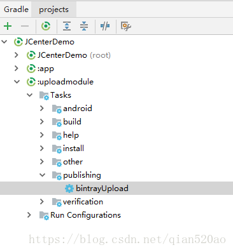
Task: Click Tasks folder icon
Action: coord(44,95)
